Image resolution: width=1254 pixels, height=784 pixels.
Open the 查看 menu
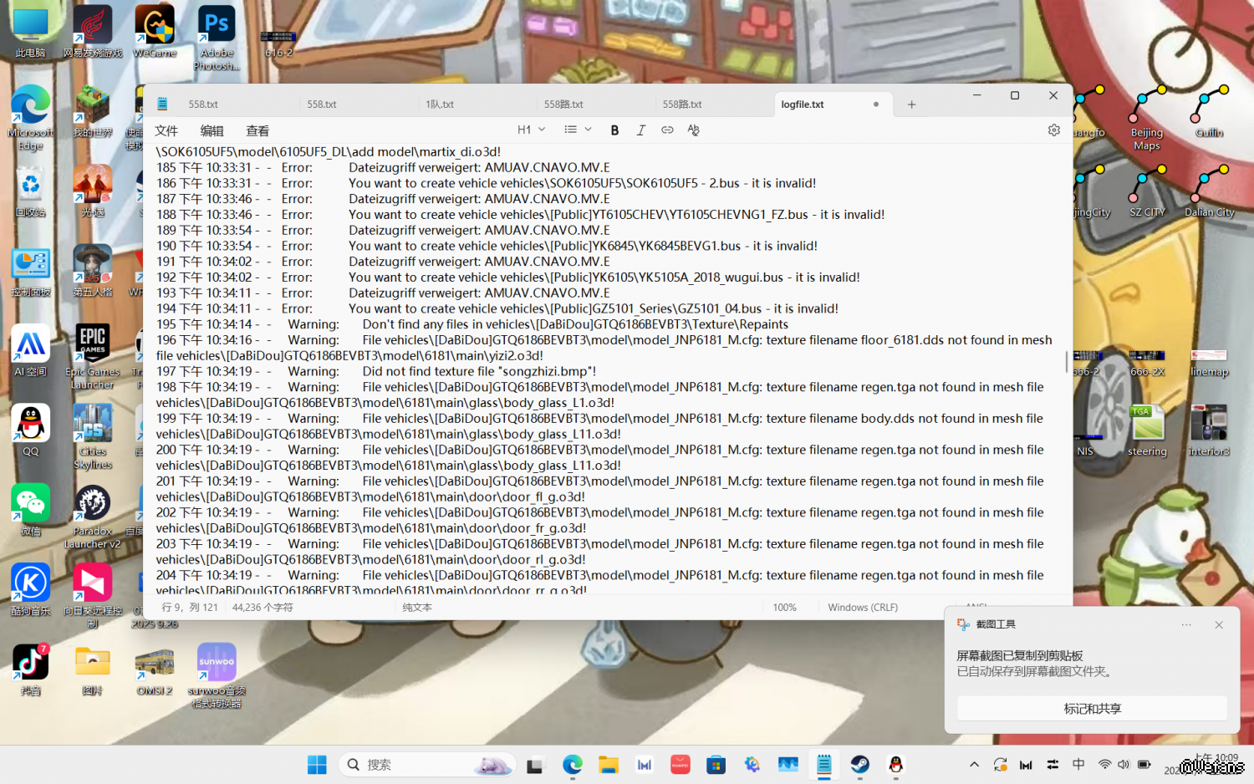257,131
